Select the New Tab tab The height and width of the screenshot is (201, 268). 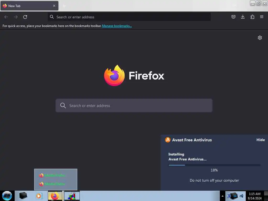[29, 6]
